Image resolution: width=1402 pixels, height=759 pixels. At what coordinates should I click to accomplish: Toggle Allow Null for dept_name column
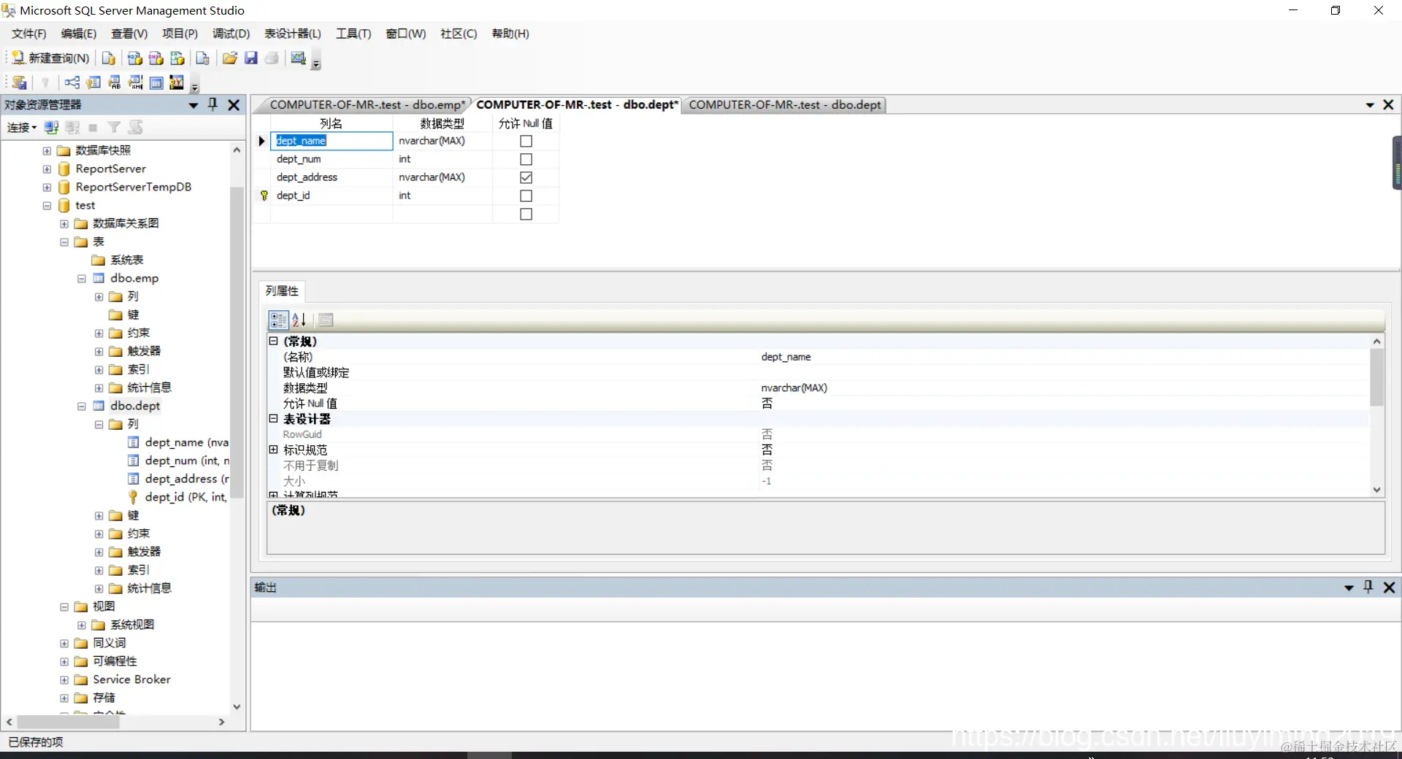[x=526, y=141]
